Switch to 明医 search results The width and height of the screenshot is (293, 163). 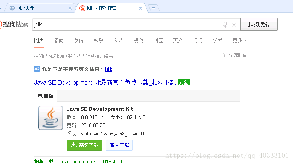click(158, 40)
